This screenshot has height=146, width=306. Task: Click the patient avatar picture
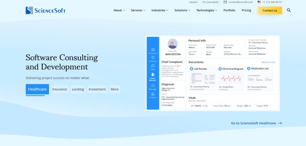pos(172,44)
